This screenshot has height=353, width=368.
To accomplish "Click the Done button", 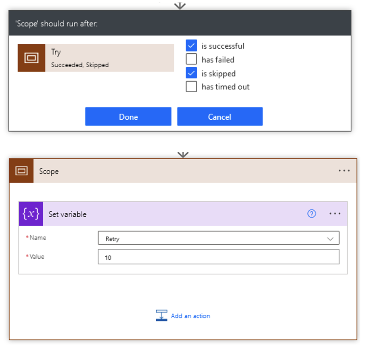I will [128, 116].
